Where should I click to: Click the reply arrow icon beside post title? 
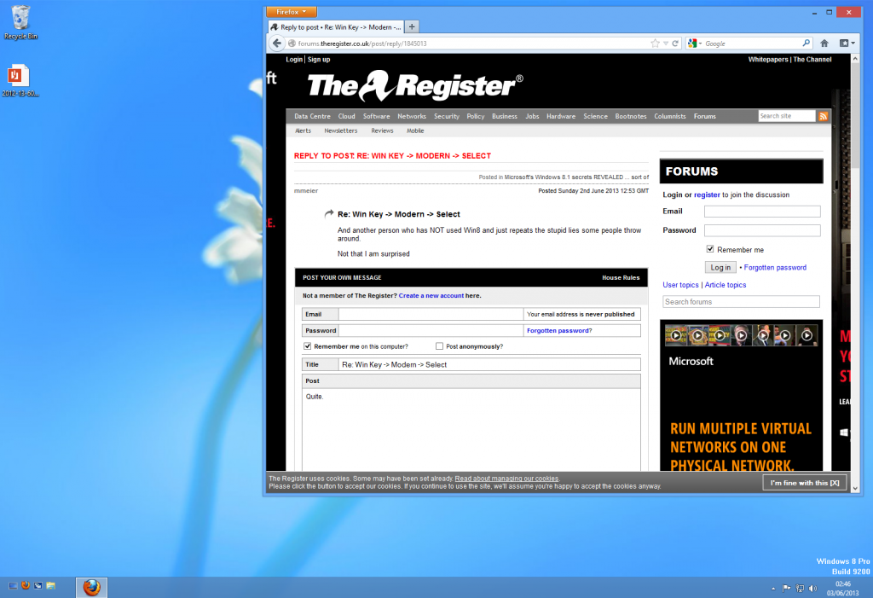[329, 214]
